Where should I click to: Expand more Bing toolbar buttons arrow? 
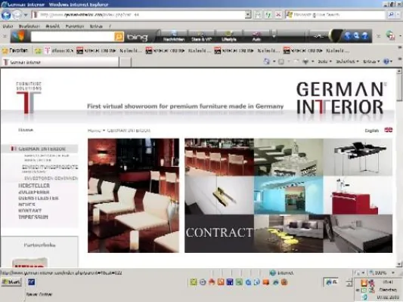(274, 36)
